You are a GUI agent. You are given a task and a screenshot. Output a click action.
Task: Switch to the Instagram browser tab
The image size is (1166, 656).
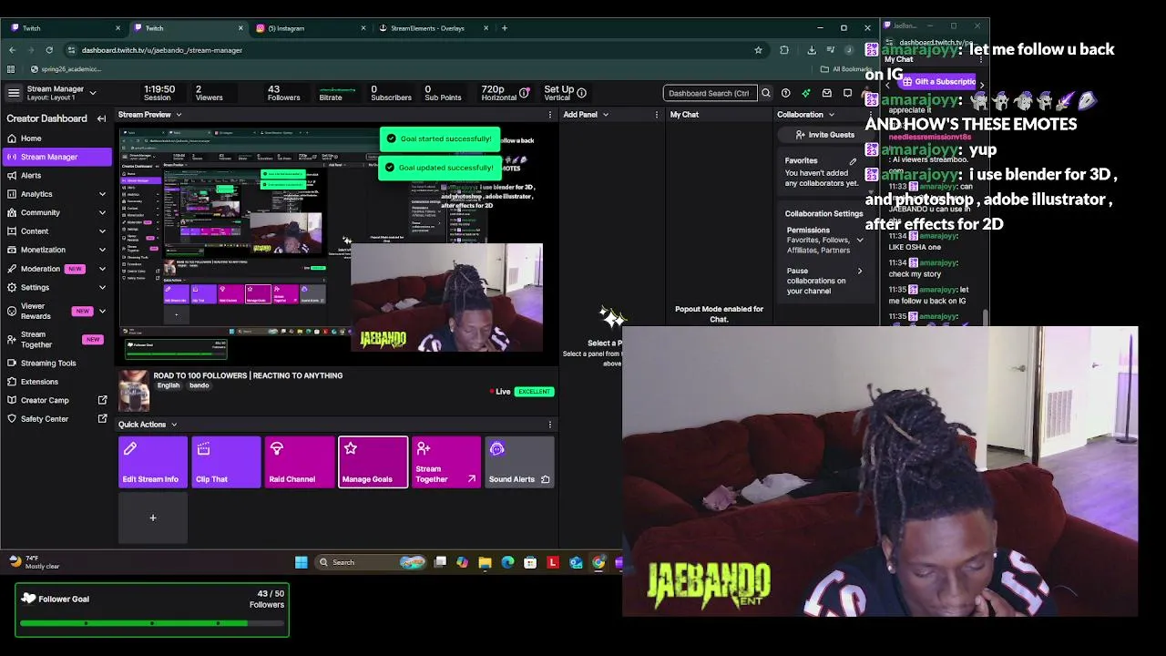[310, 28]
